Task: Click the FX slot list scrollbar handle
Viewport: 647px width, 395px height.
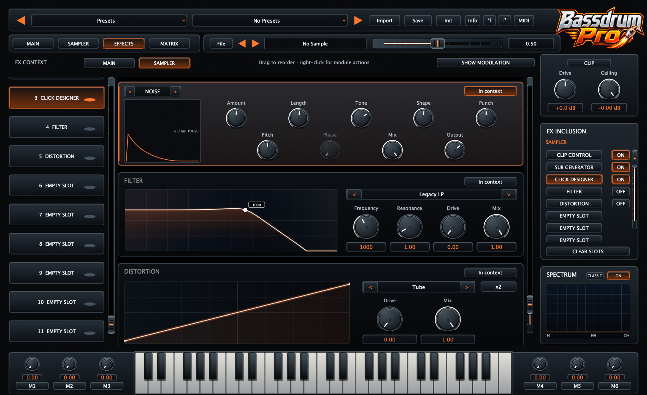Action: (111, 324)
